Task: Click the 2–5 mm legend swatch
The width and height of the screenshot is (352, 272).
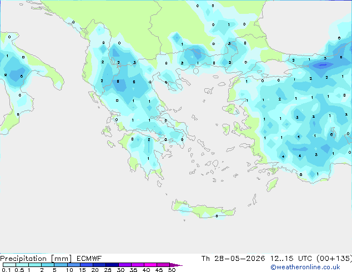Action: 48,265
